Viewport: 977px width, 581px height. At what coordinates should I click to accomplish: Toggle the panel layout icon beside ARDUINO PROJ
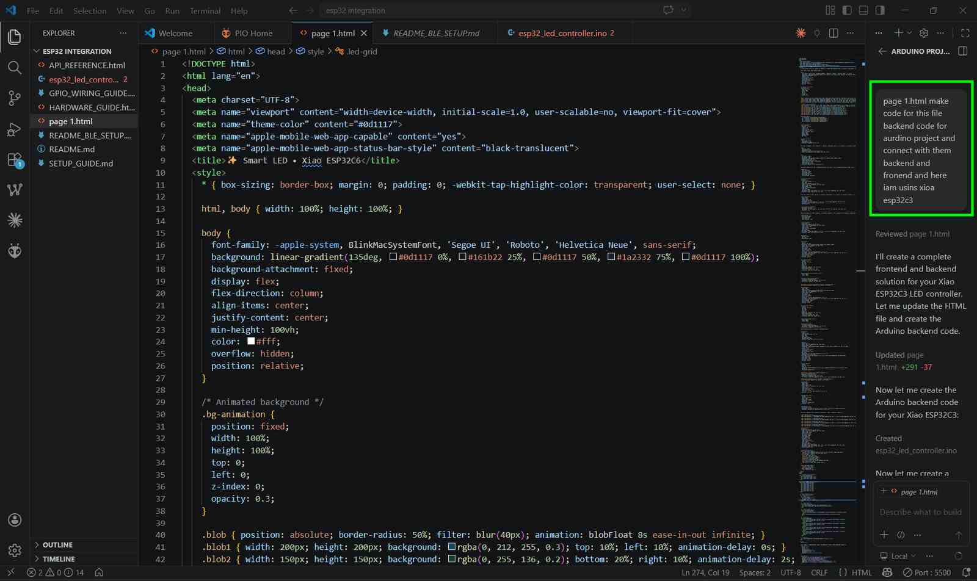[963, 51]
